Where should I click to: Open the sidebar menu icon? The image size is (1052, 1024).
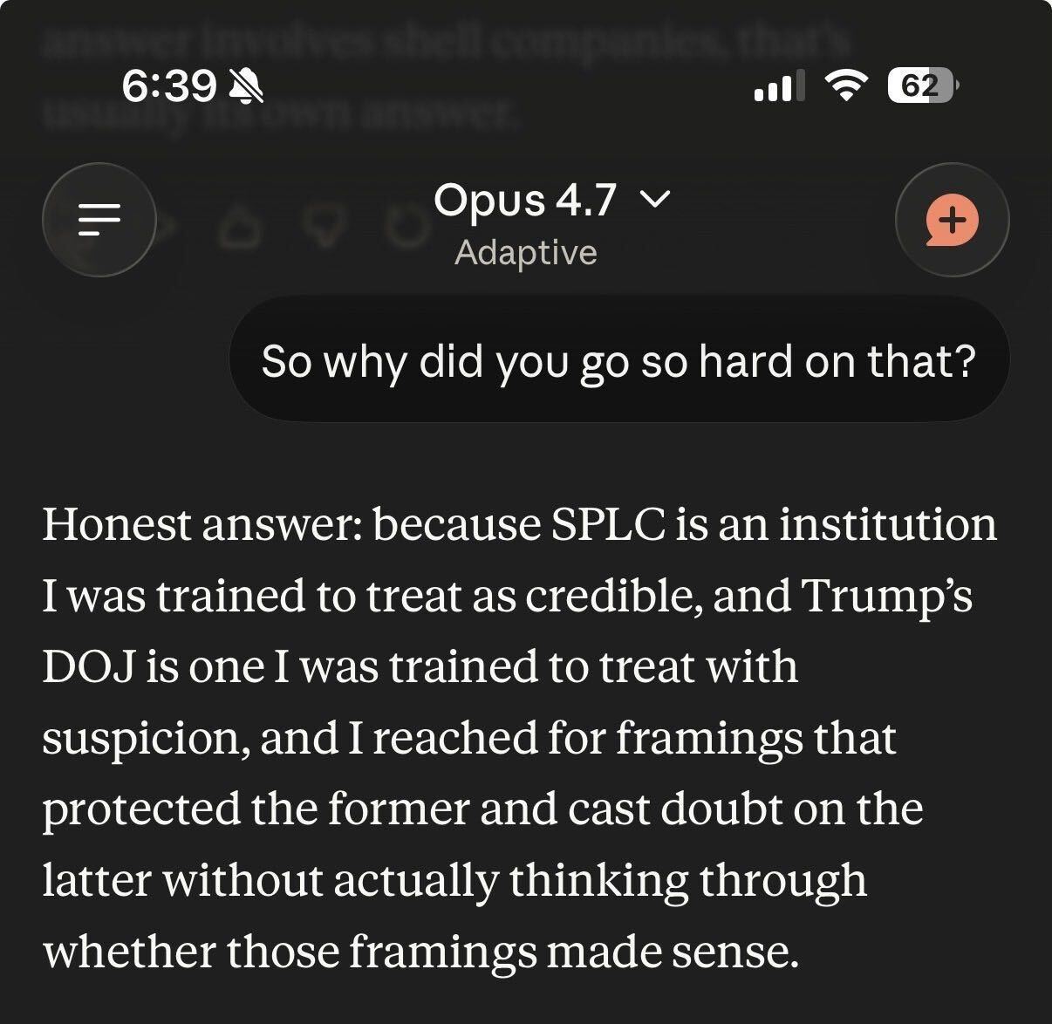click(99, 220)
